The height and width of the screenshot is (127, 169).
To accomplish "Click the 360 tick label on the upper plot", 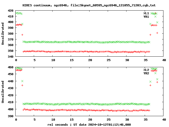I will pos(11,45).
